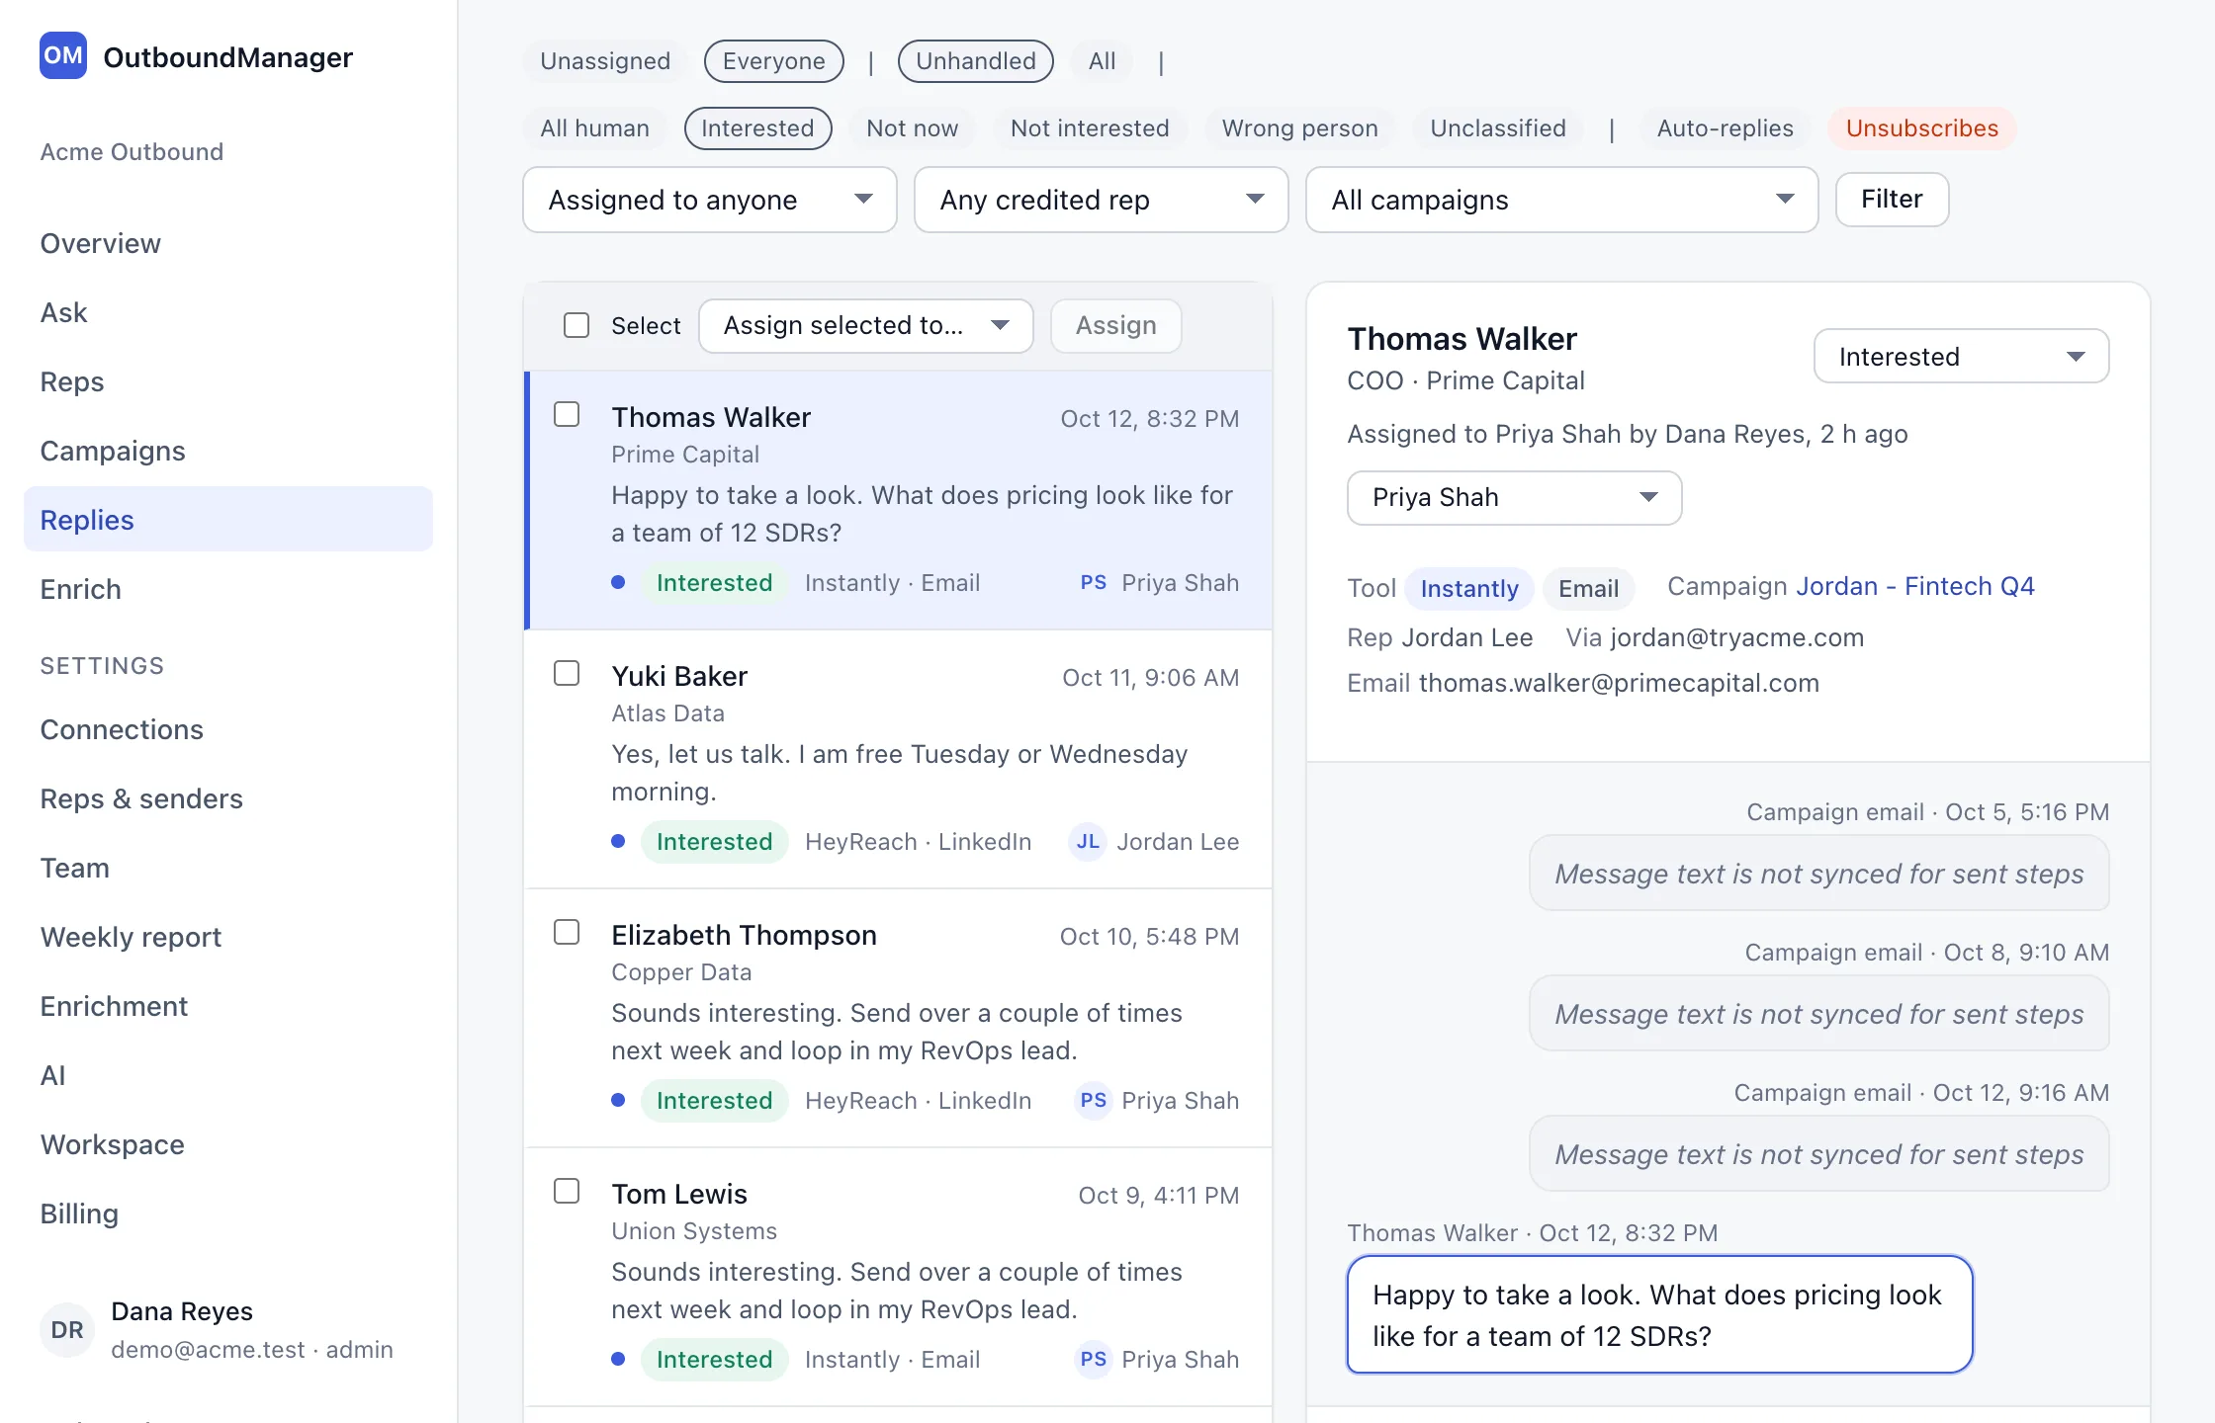Click the PS avatar in Thomas Walker row
The height and width of the screenshot is (1423, 2215).
1093,583
